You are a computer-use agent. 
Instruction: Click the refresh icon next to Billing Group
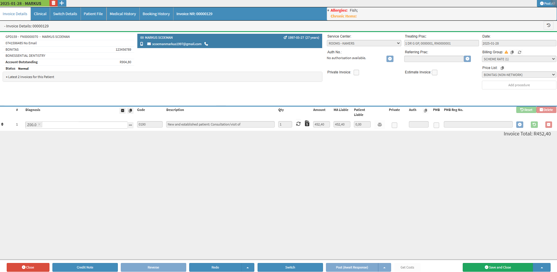519,52
